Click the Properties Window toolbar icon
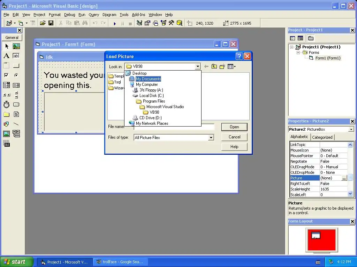357x267 pixels. coord(147,23)
